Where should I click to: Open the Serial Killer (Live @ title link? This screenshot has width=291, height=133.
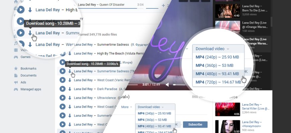click(x=256, y=107)
